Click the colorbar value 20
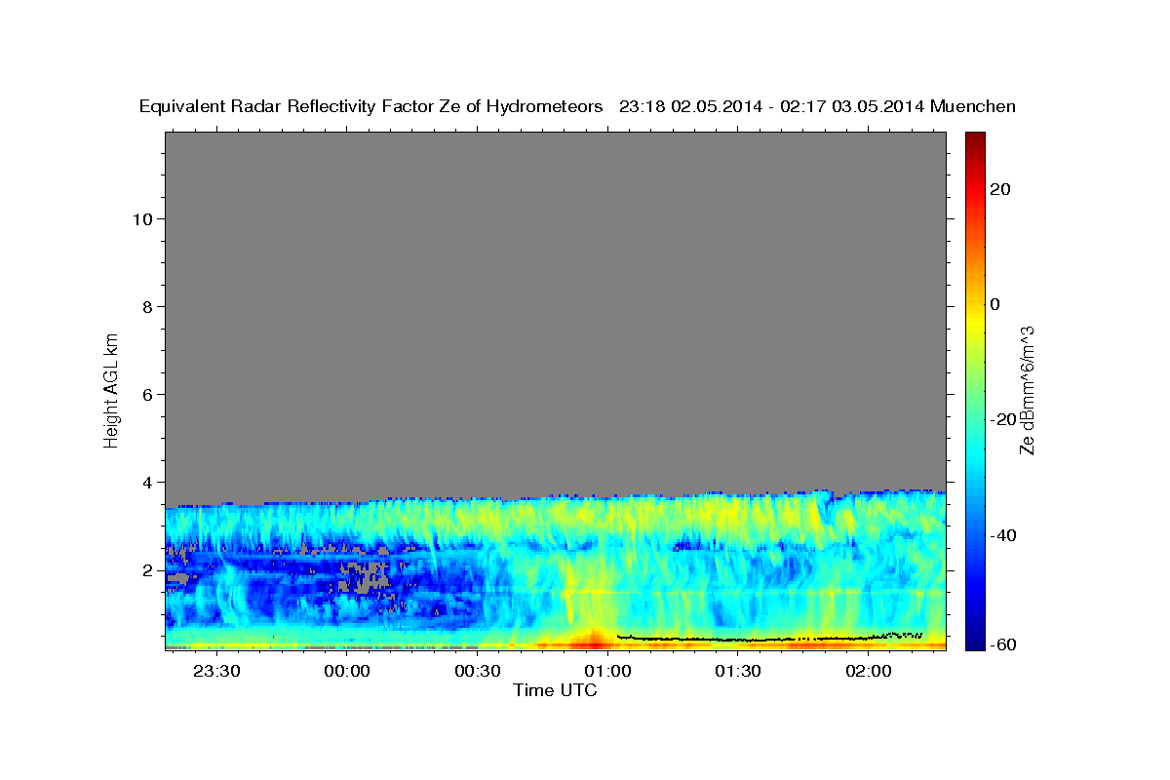 1000,189
